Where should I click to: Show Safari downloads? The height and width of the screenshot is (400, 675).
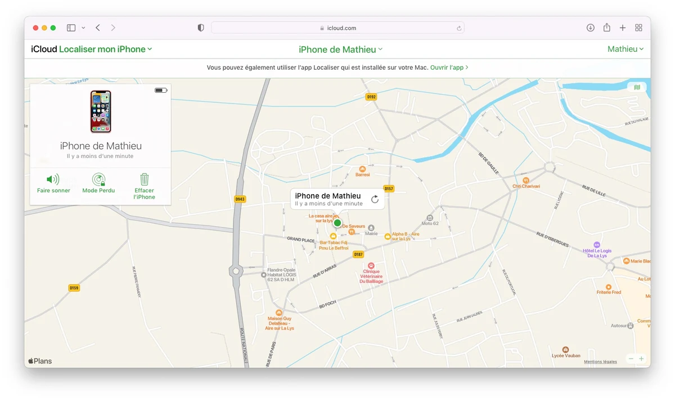pos(591,28)
